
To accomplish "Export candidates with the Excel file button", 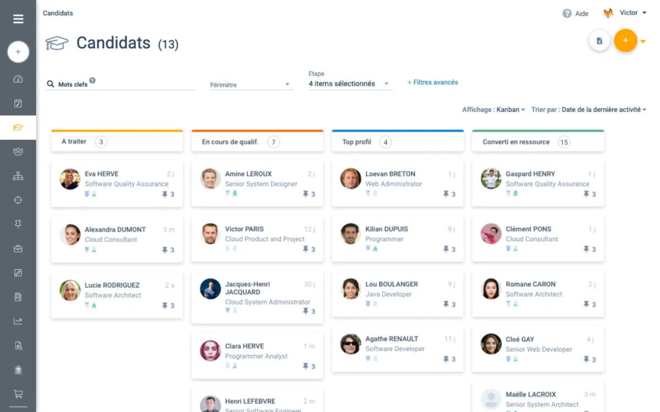I will click(599, 41).
